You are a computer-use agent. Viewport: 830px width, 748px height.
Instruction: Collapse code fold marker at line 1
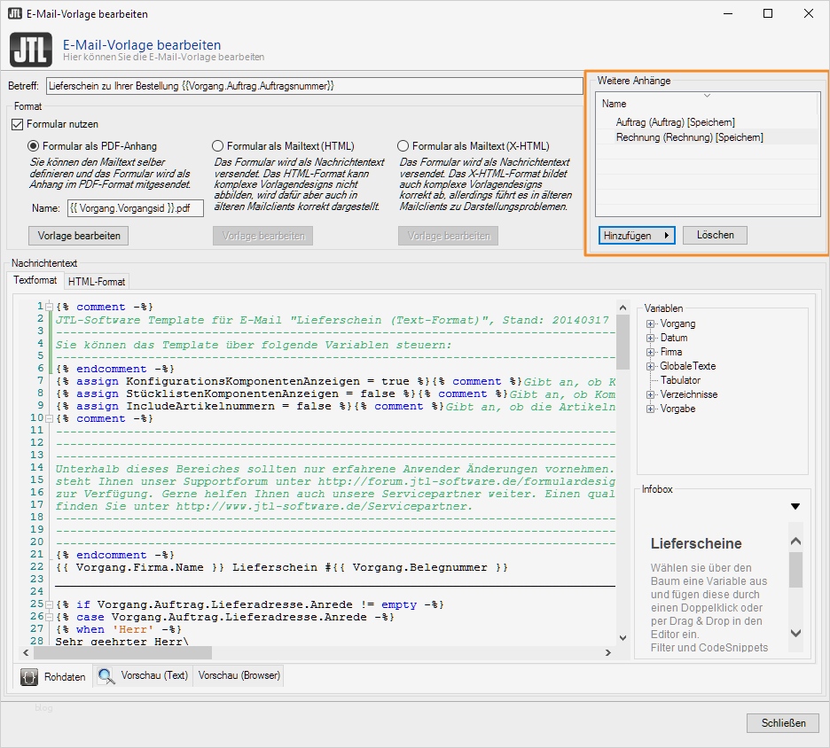[49, 307]
